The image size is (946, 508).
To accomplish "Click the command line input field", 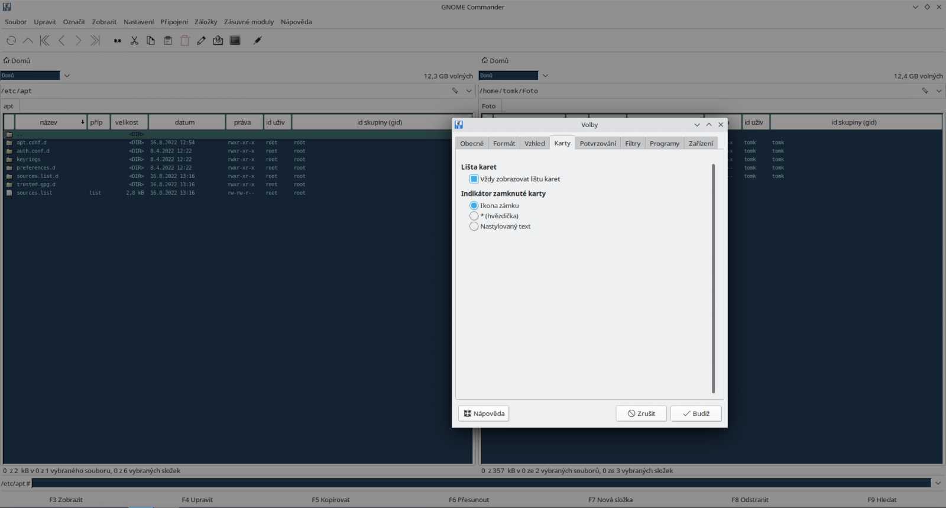I will [481, 483].
